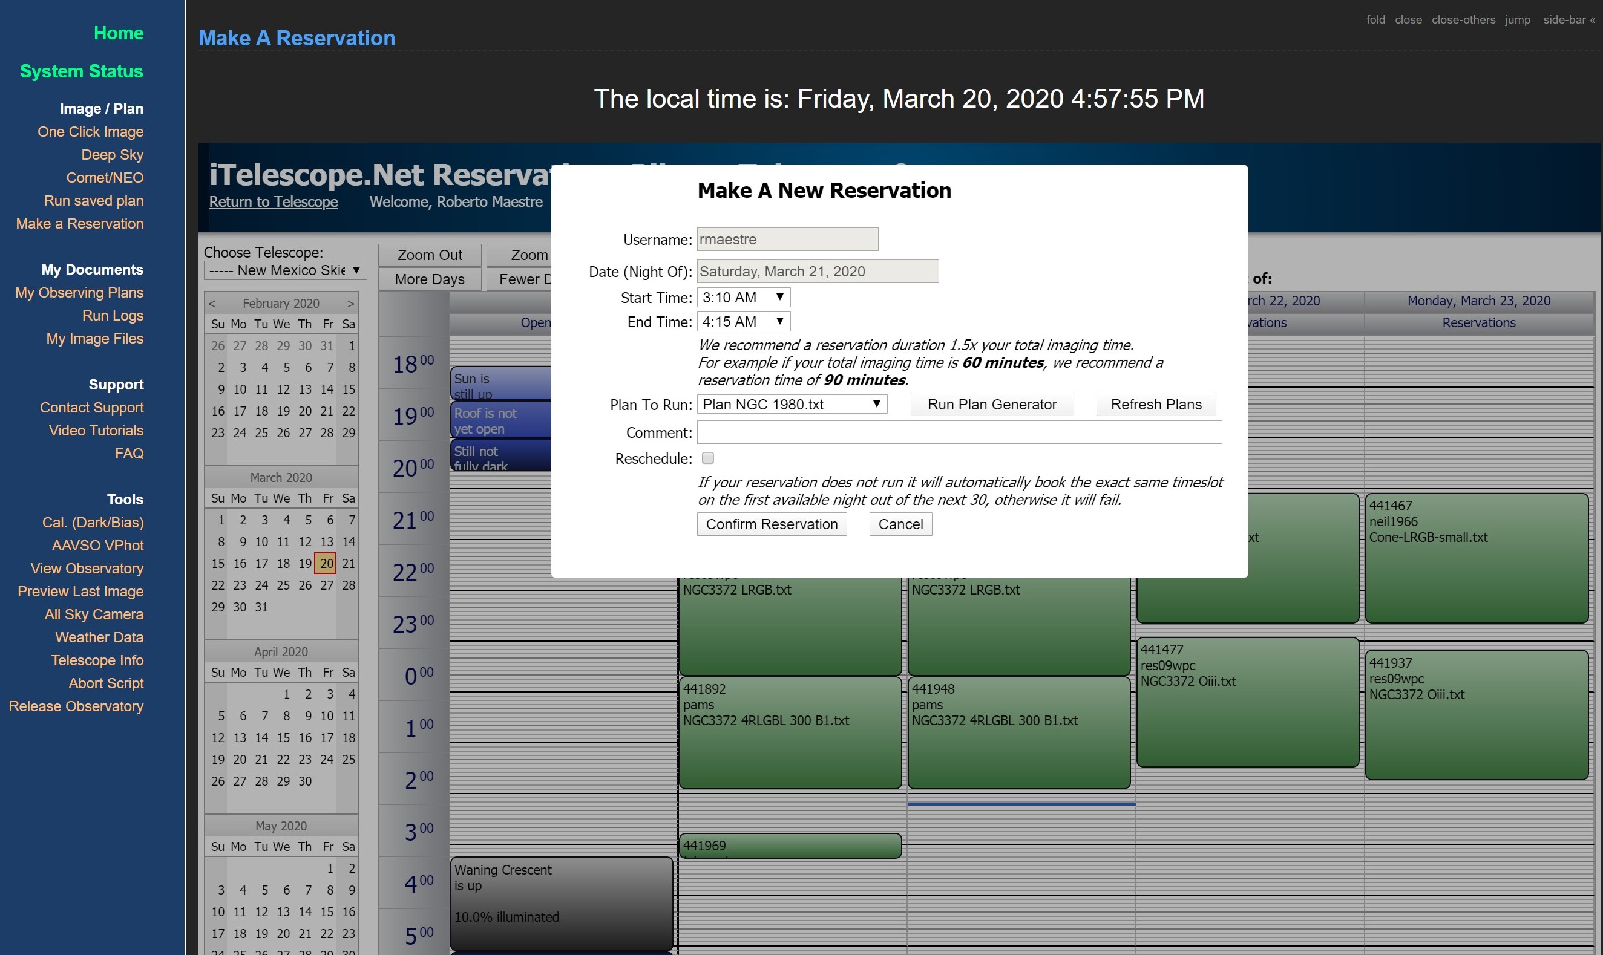Click the Return to Telescope link
This screenshot has height=955, width=1603.
[x=274, y=201]
